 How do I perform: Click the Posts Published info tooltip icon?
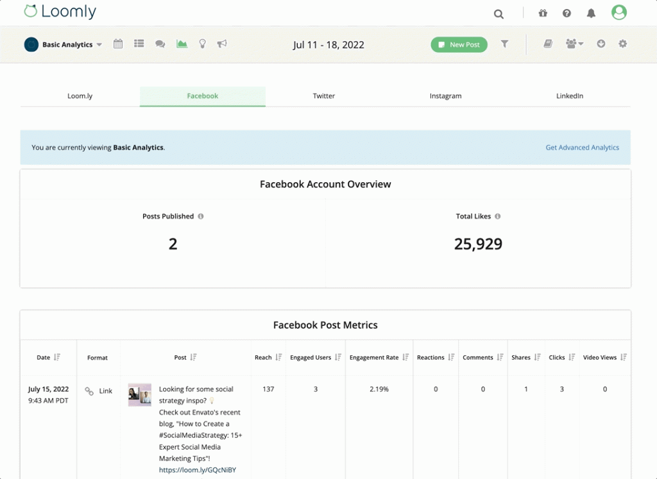(x=200, y=216)
